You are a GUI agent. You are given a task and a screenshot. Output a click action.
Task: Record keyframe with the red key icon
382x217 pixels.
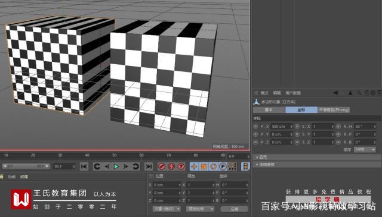point(162,166)
